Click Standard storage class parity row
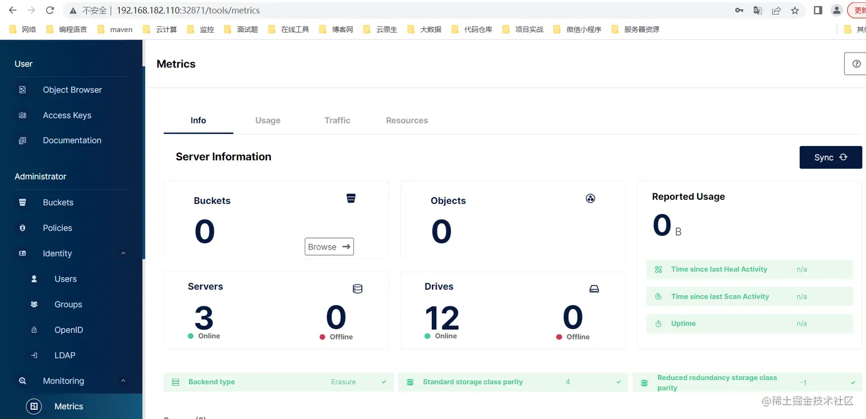 tap(513, 382)
